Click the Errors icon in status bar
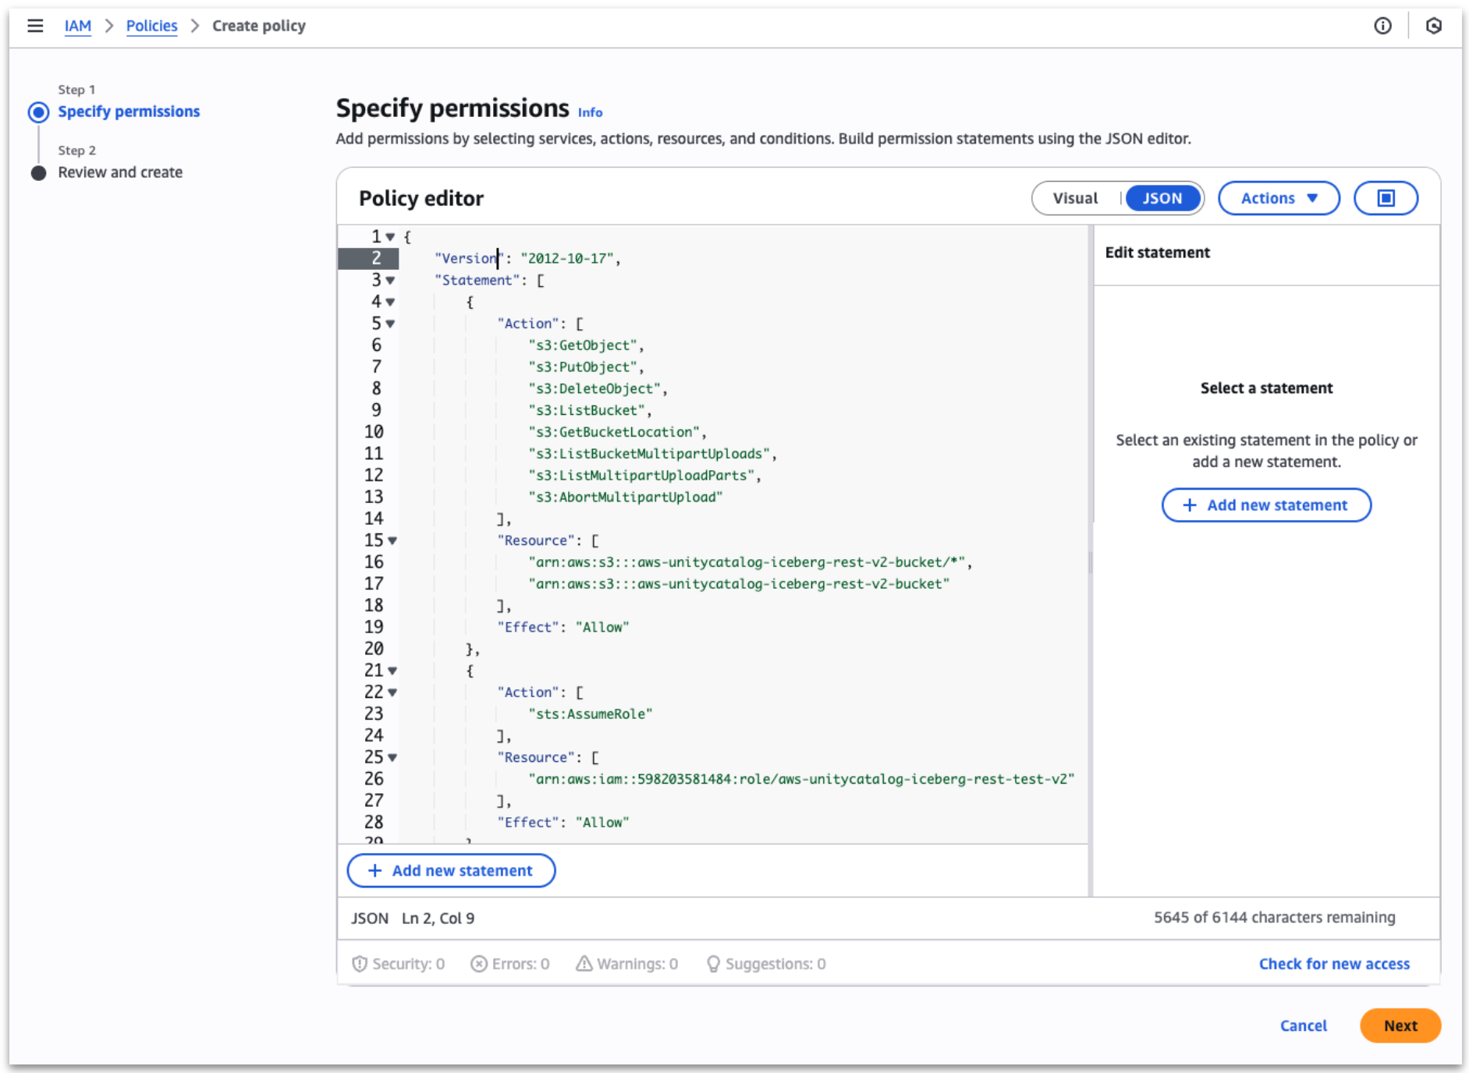This screenshot has width=1469, height=1073. coord(479,963)
